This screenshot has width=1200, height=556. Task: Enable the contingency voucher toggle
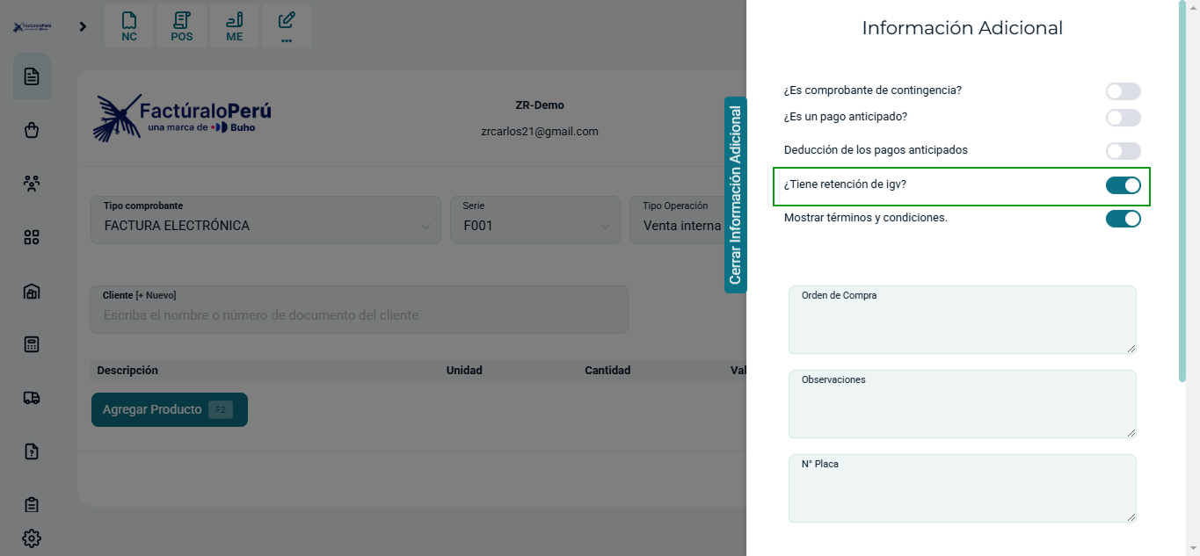pyautogui.click(x=1123, y=91)
